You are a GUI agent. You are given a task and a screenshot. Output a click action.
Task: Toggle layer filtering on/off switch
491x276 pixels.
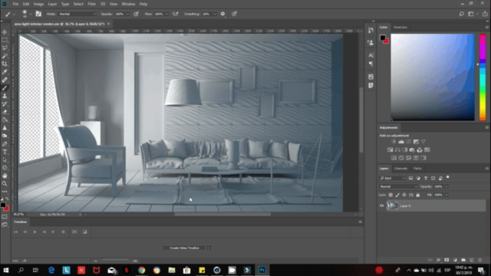click(x=448, y=177)
